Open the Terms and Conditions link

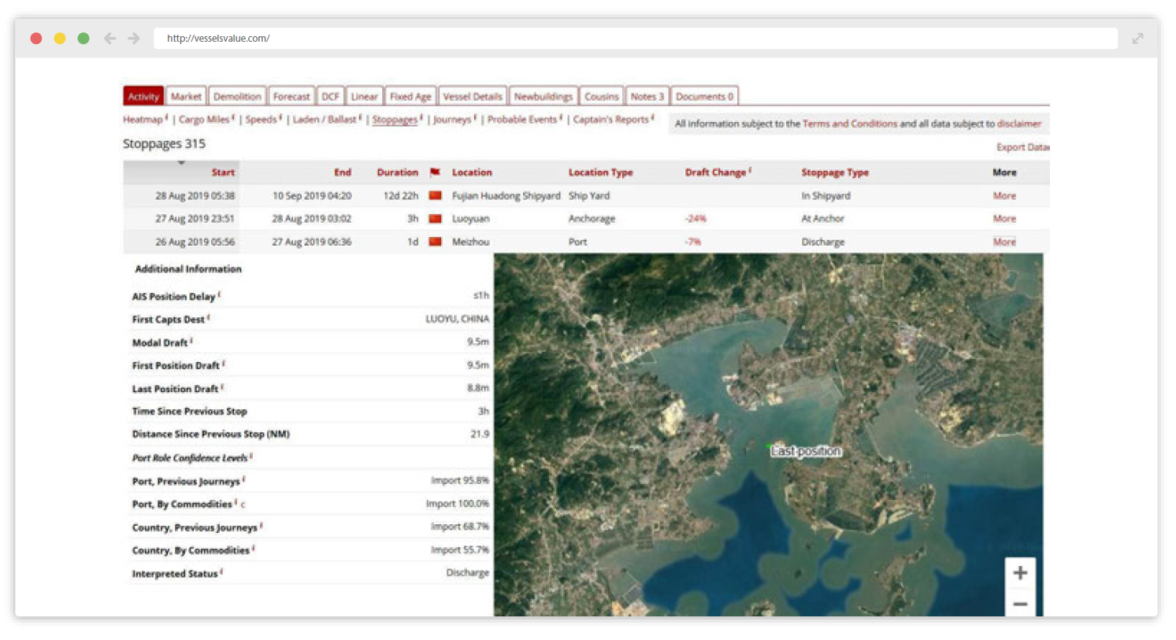coord(849,124)
